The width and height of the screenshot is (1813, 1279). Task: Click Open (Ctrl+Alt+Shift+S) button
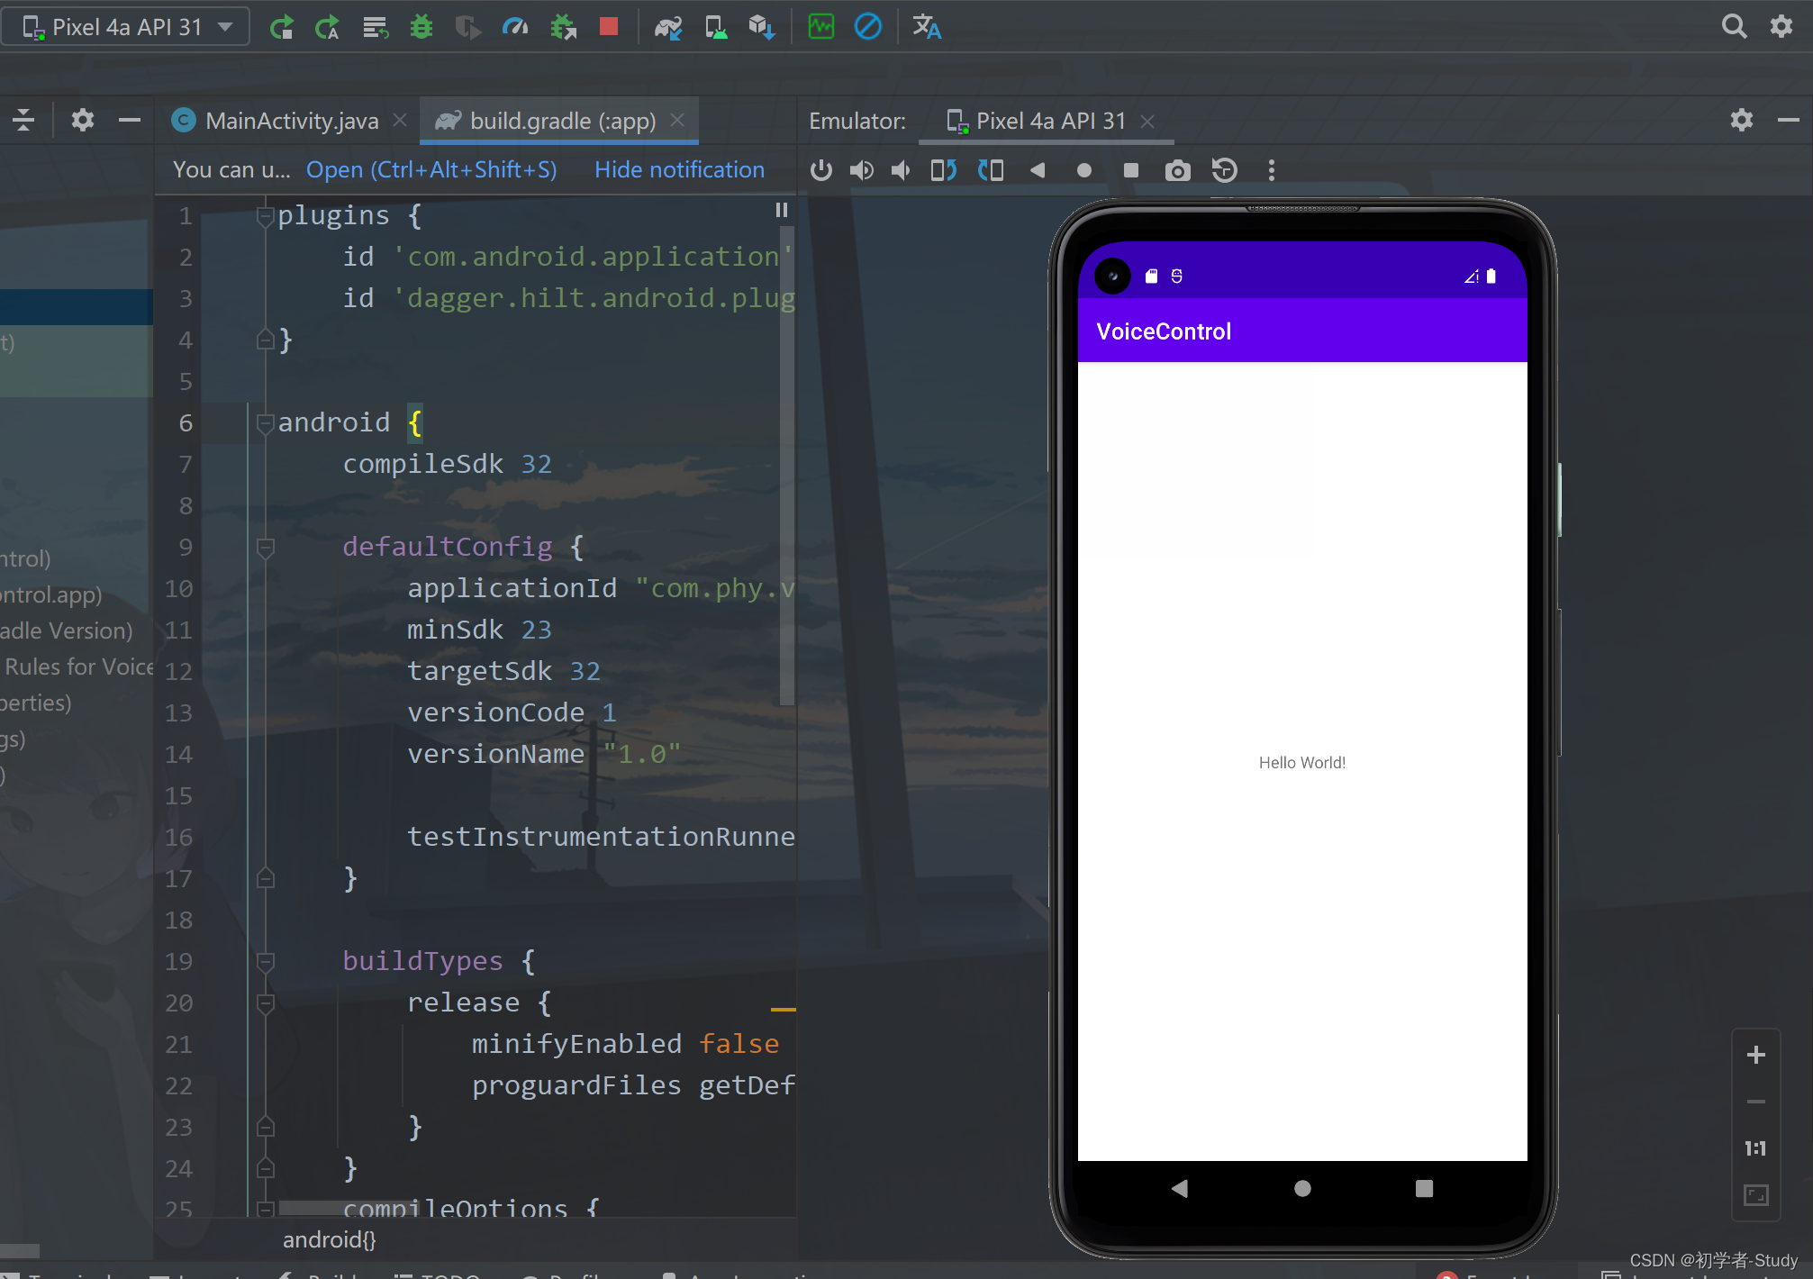tap(431, 168)
